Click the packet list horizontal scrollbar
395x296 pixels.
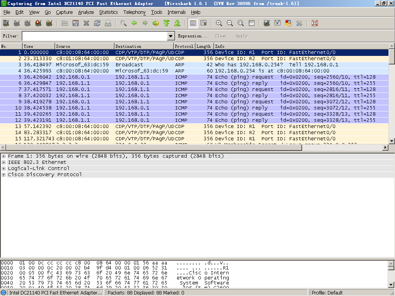coord(154,148)
